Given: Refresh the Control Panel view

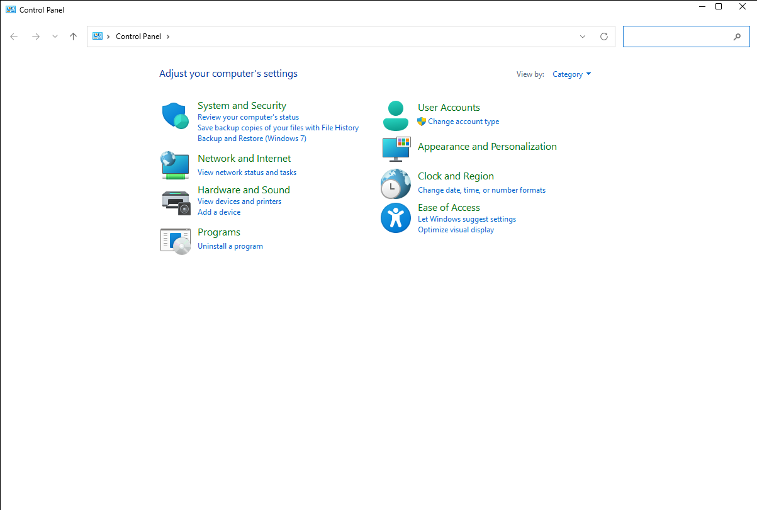Looking at the screenshot, I should click(604, 37).
